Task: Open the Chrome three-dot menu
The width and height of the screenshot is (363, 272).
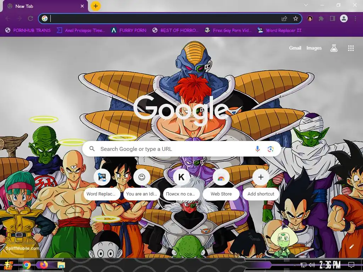Action: point(355,18)
